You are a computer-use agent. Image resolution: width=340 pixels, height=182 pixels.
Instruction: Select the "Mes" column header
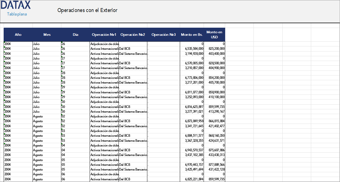[x=47, y=35]
